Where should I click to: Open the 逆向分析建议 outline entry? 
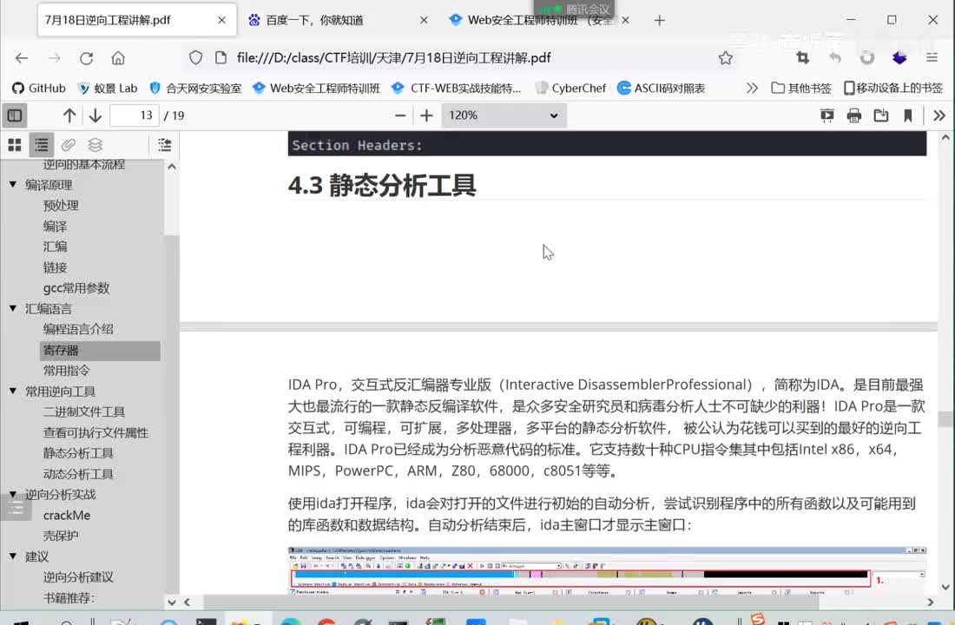[x=78, y=577]
